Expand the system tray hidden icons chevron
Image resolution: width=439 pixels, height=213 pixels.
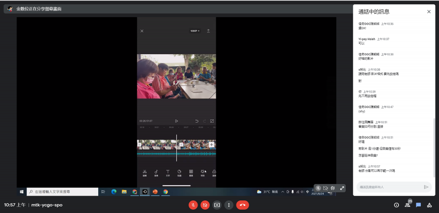[x=283, y=192]
